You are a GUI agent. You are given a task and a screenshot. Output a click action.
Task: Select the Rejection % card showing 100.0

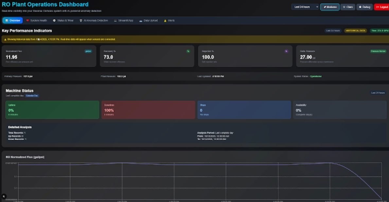[x=245, y=56]
